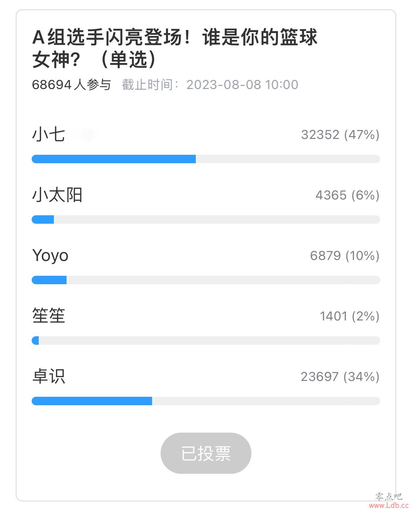
Task: Click the 卓识 vote progress bar
Action: (x=206, y=401)
